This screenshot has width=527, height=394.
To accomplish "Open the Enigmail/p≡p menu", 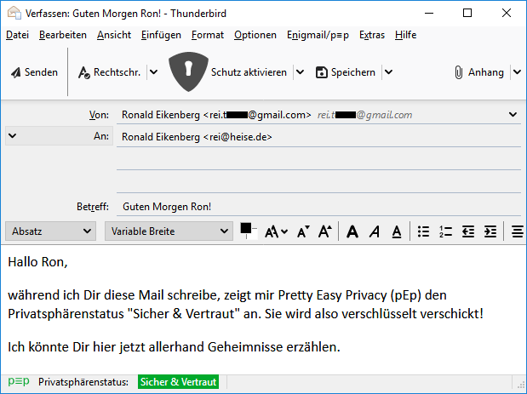I will [318, 35].
